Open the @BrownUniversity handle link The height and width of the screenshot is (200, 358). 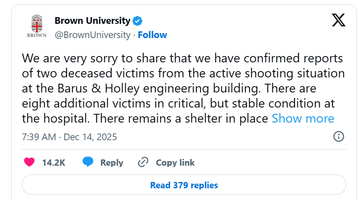[92, 35]
